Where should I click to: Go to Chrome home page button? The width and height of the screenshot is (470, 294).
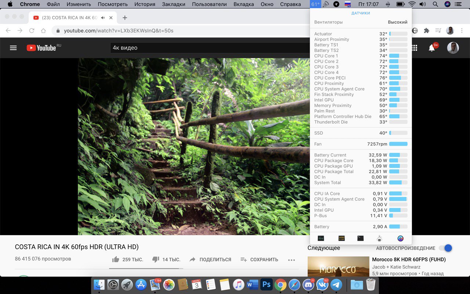[x=43, y=31]
